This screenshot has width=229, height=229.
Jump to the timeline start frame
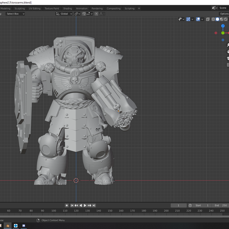coord(72,205)
